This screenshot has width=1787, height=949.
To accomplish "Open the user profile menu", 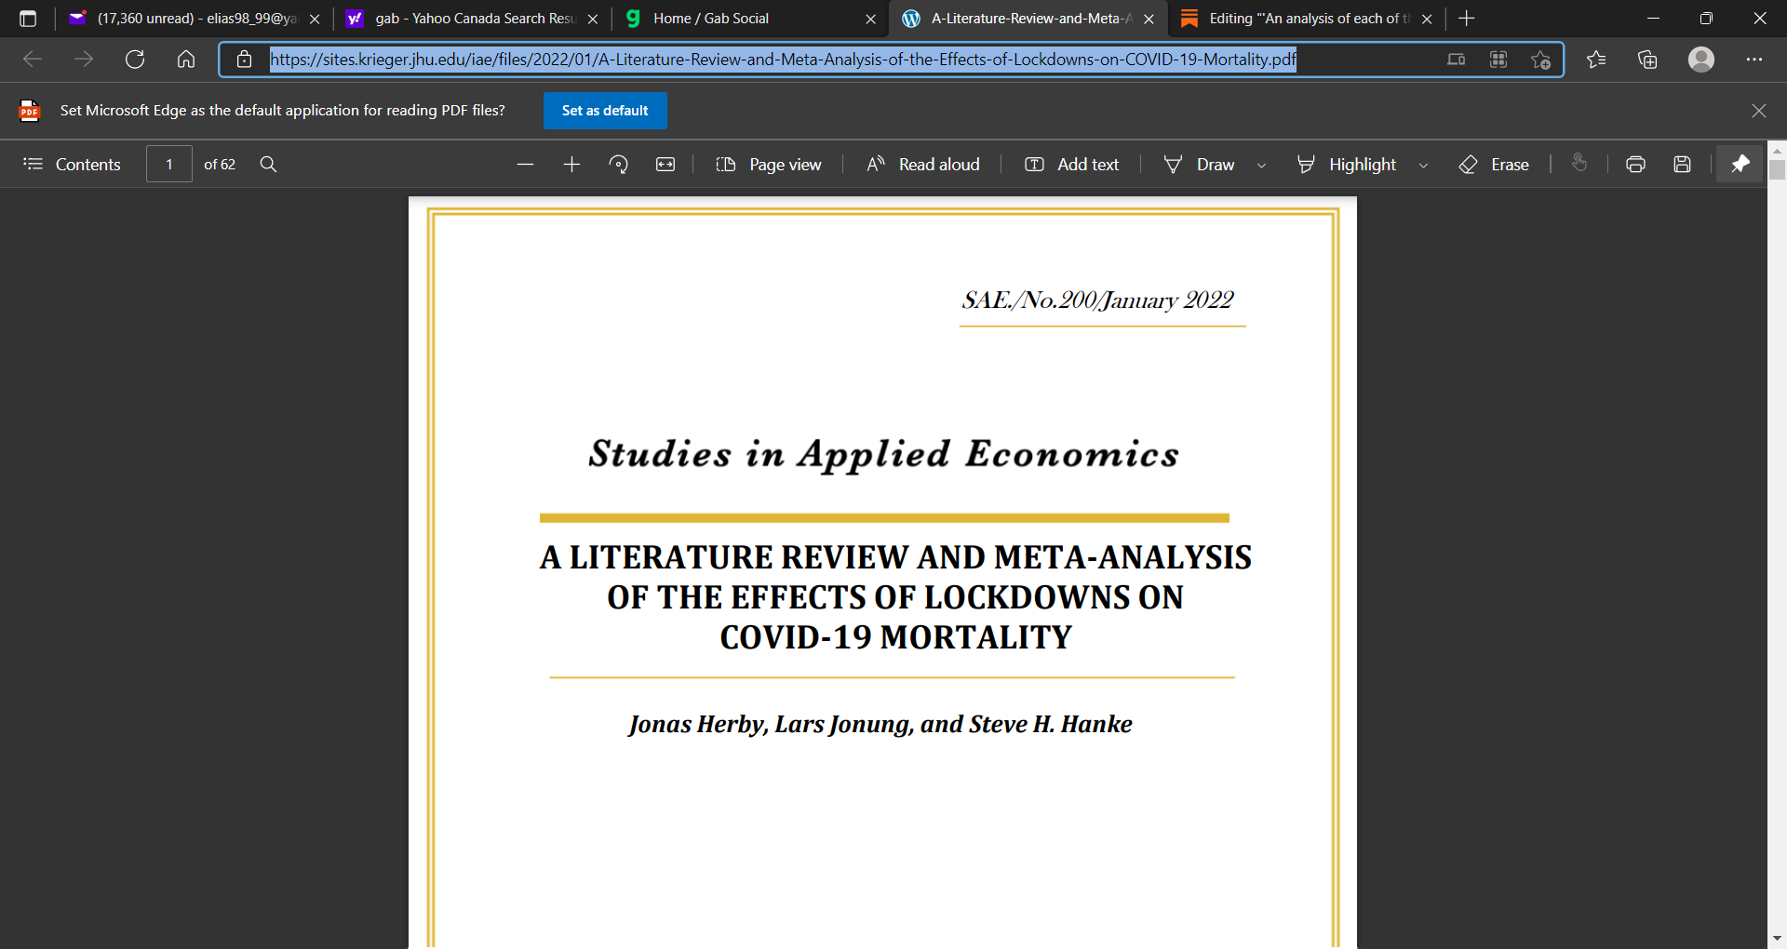I will (x=1701, y=60).
